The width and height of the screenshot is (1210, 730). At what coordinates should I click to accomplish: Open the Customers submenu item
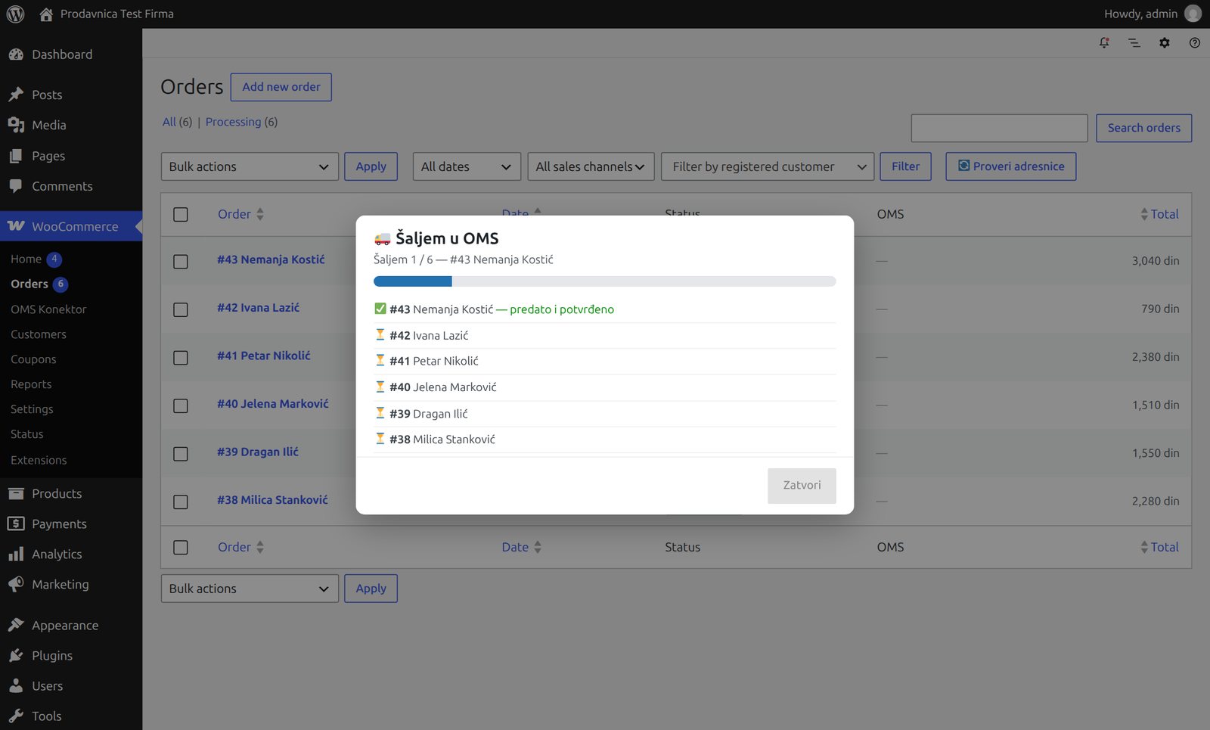pyautogui.click(x=39, y=334)
